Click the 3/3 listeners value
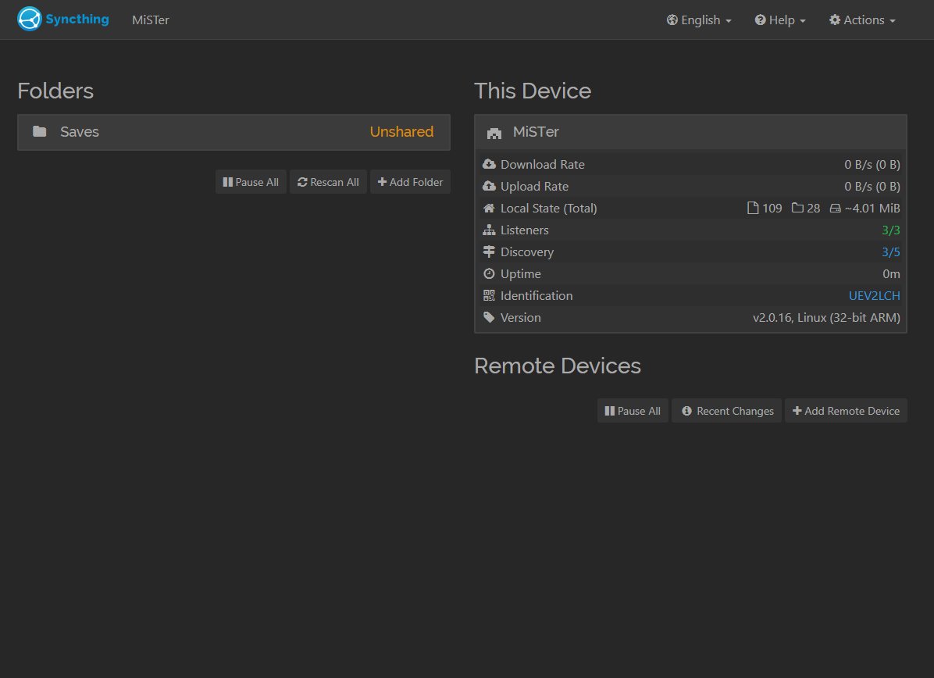 coord(890,230)
